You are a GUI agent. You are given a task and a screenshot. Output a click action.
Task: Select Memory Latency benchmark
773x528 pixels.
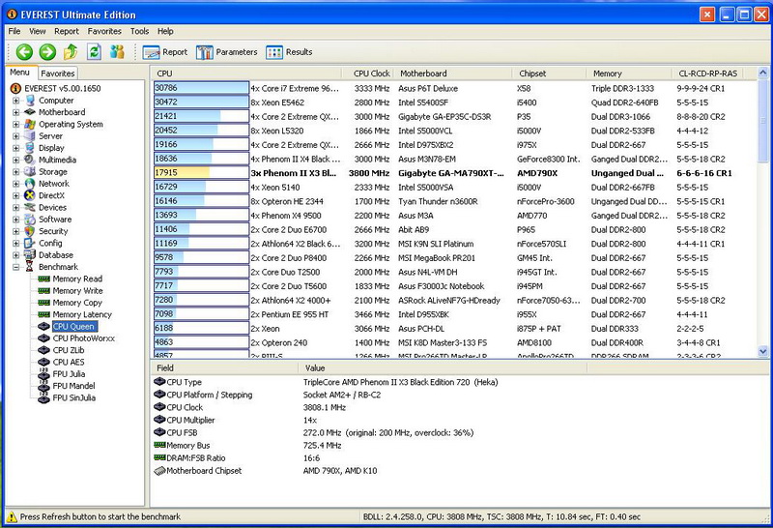tap(82, 314)
